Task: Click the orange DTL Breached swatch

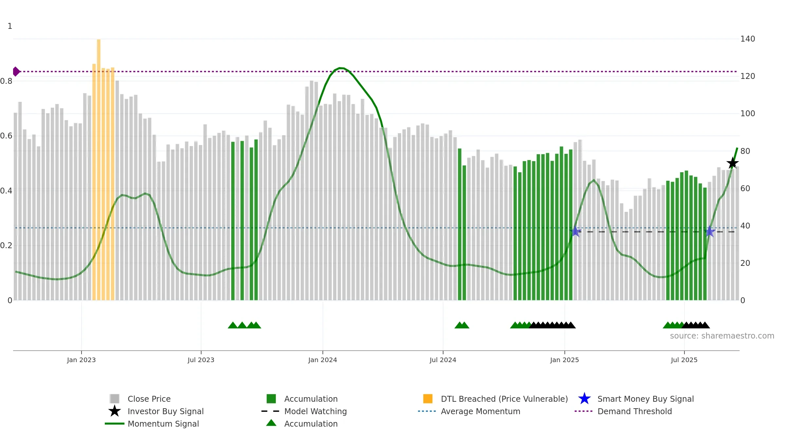Action: pyautogui.click(x=428, y=399)
